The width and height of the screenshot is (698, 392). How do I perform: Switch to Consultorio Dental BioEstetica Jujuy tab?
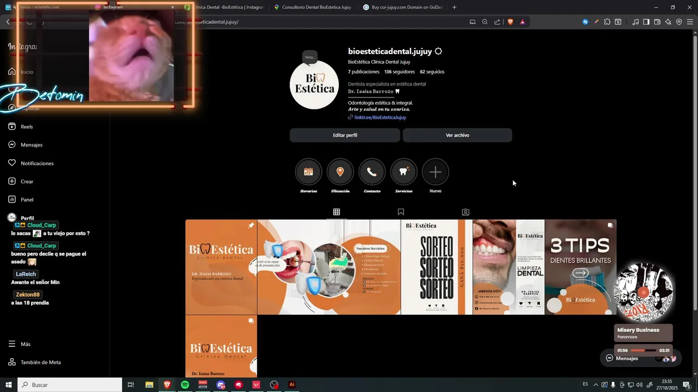(314, 7)
